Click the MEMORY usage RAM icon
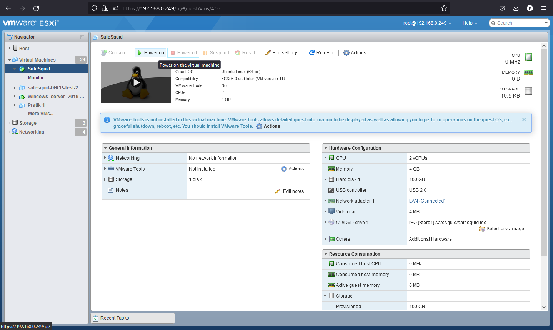This screenshot has height=330, width=553. click(x=528, y=72)
